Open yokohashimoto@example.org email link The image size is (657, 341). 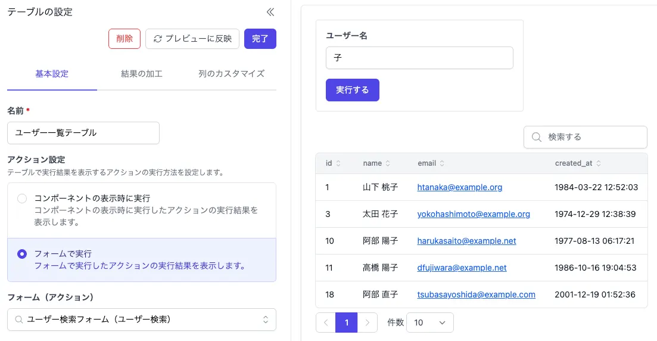[474, 215]
